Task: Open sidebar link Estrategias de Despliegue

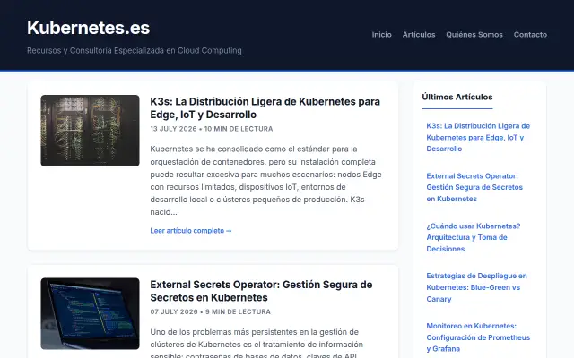Action: [x=476, y=287]
